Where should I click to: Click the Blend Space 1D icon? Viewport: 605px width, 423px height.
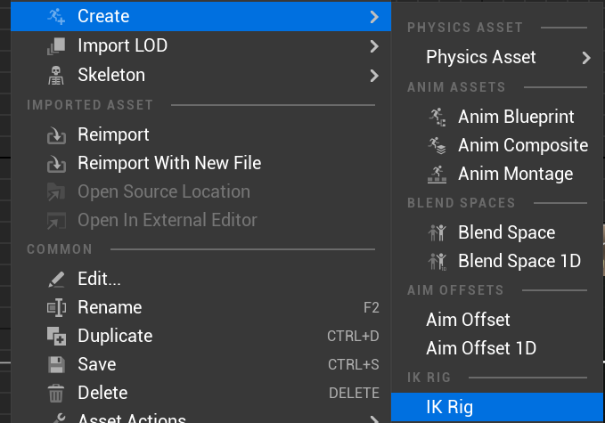(x=437, y=262)
